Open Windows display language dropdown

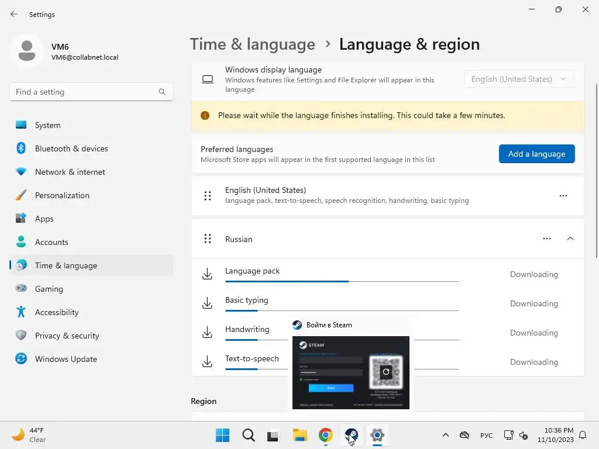[x=519, y=79]
